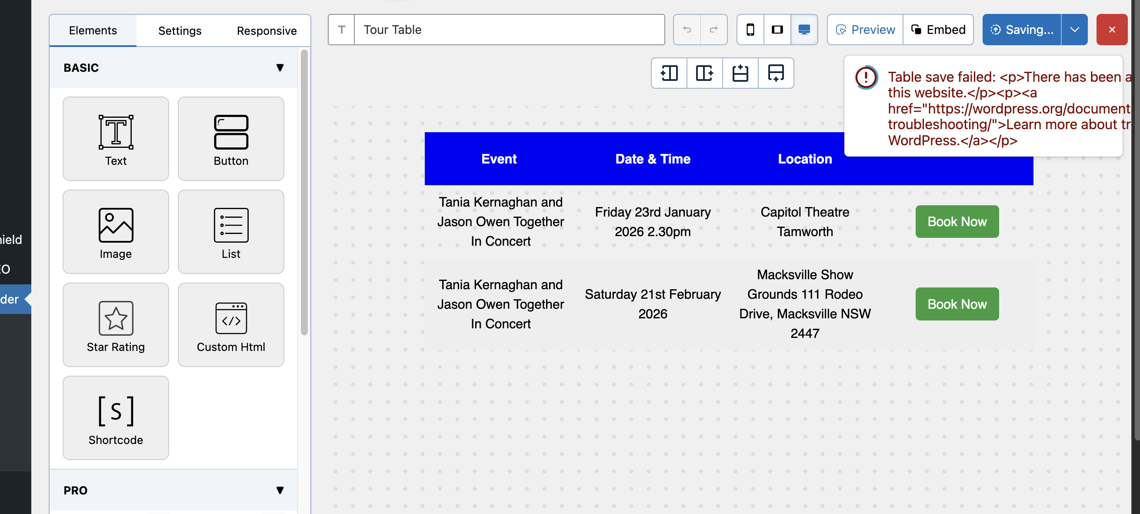Add a Shortcode element
The height and width of the screenshot is (514, 1140).
(x=116, y=417)
